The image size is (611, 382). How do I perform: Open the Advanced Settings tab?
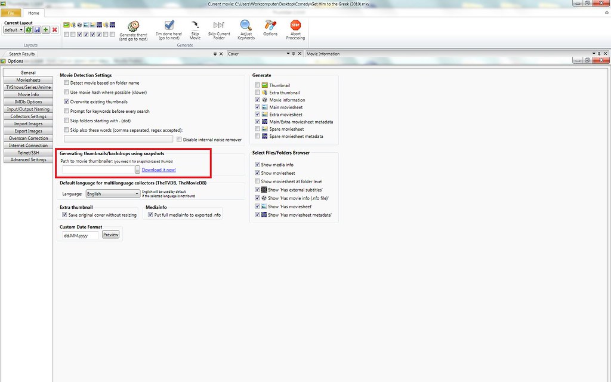[x=28, y=160]
